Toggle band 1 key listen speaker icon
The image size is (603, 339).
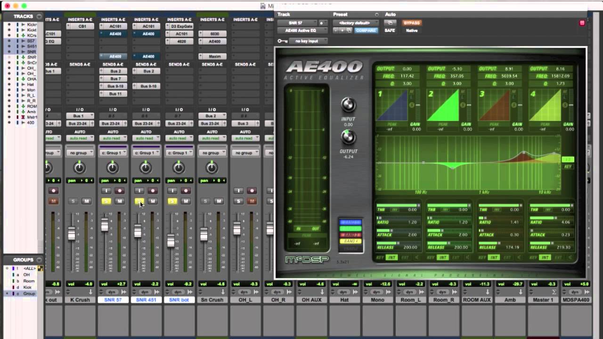pyautogui.click(x=416, y=258)
